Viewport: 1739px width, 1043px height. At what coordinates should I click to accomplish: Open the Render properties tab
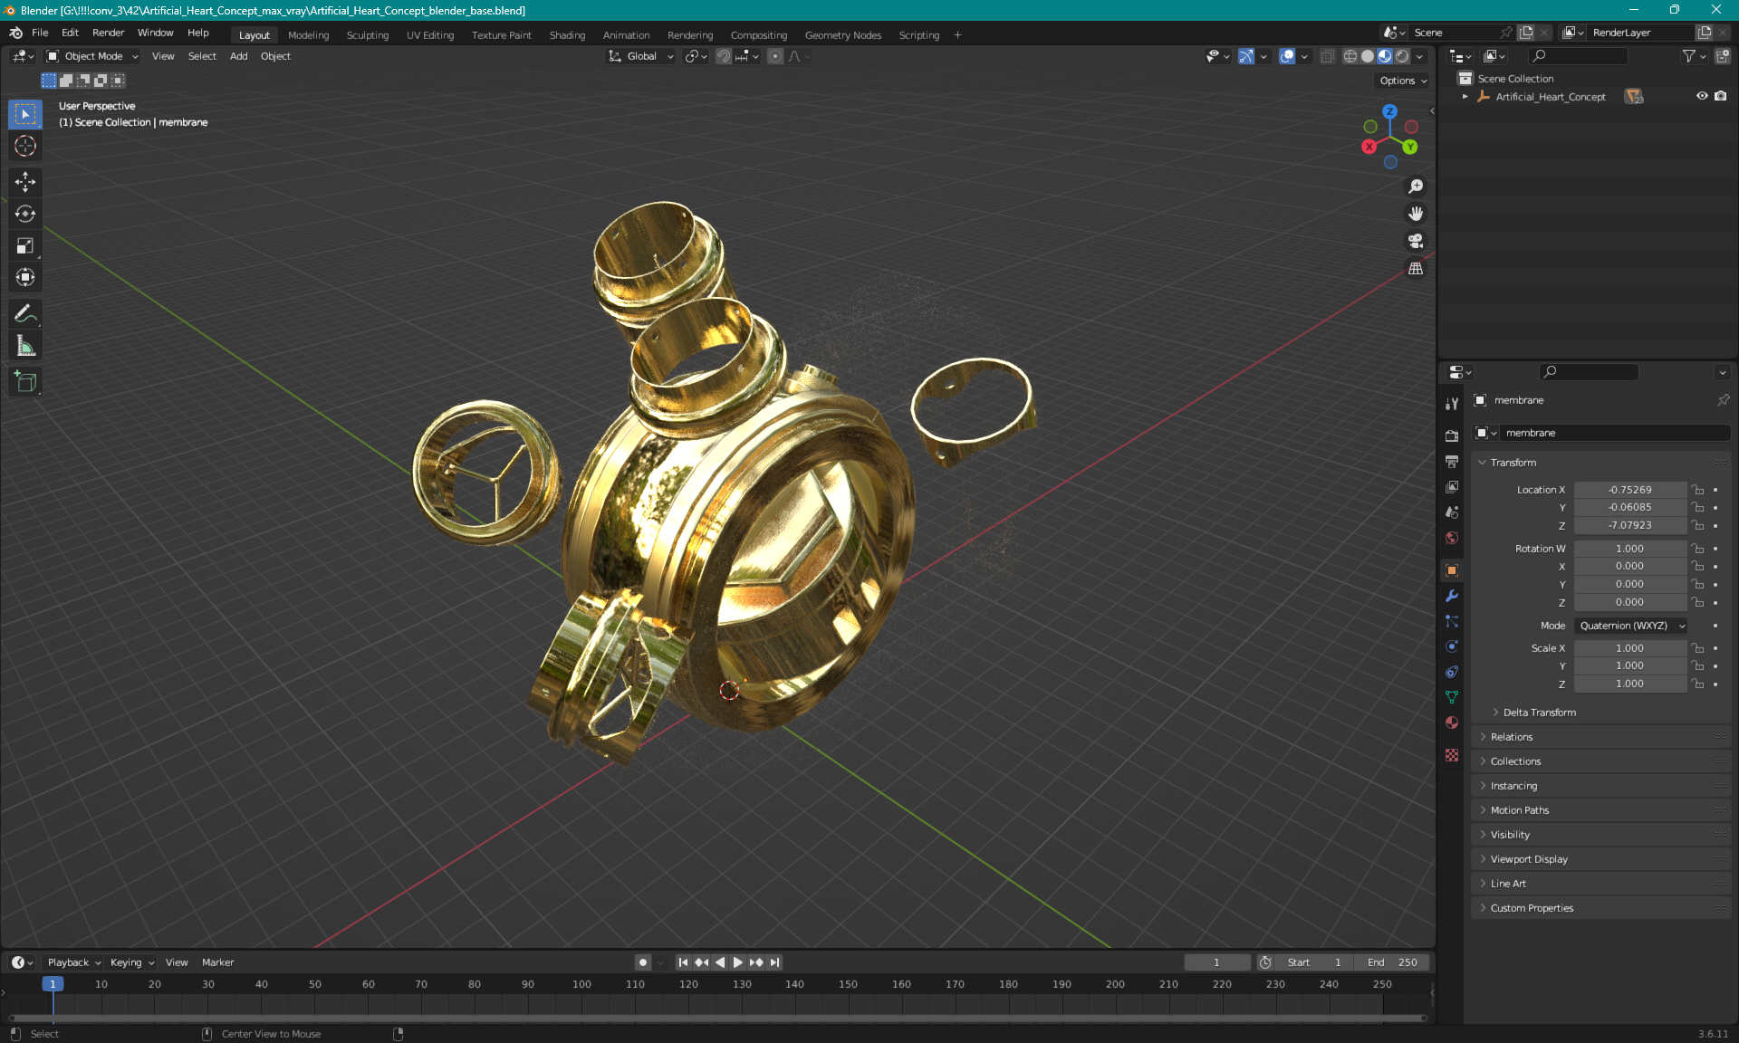point(1452,435)
